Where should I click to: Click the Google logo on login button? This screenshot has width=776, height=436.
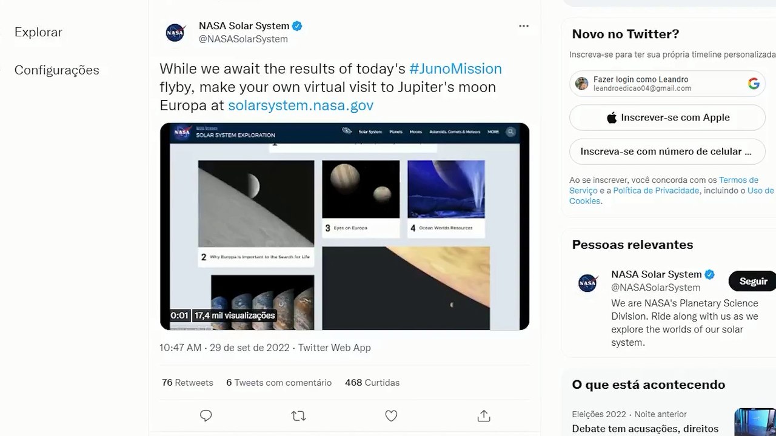754,84
